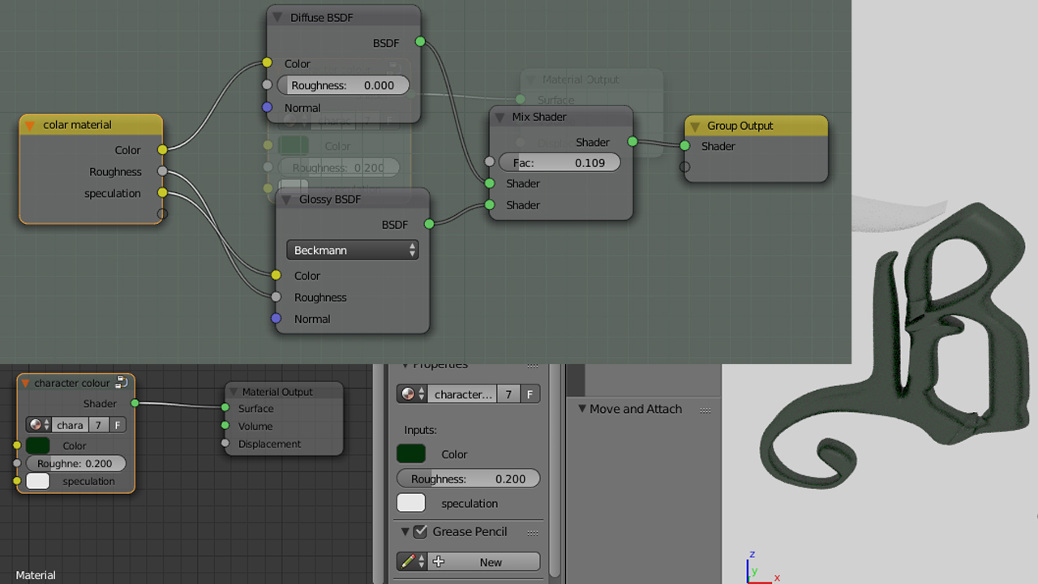
Task: Collapse the colar material node
Action: tap(30, 125)
